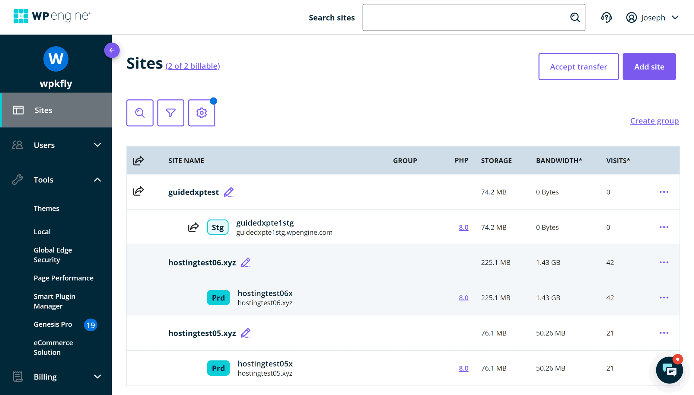This screenshot has height=395, width=694.
Task: Click the Accept transfer button
Action: (578, 66)
